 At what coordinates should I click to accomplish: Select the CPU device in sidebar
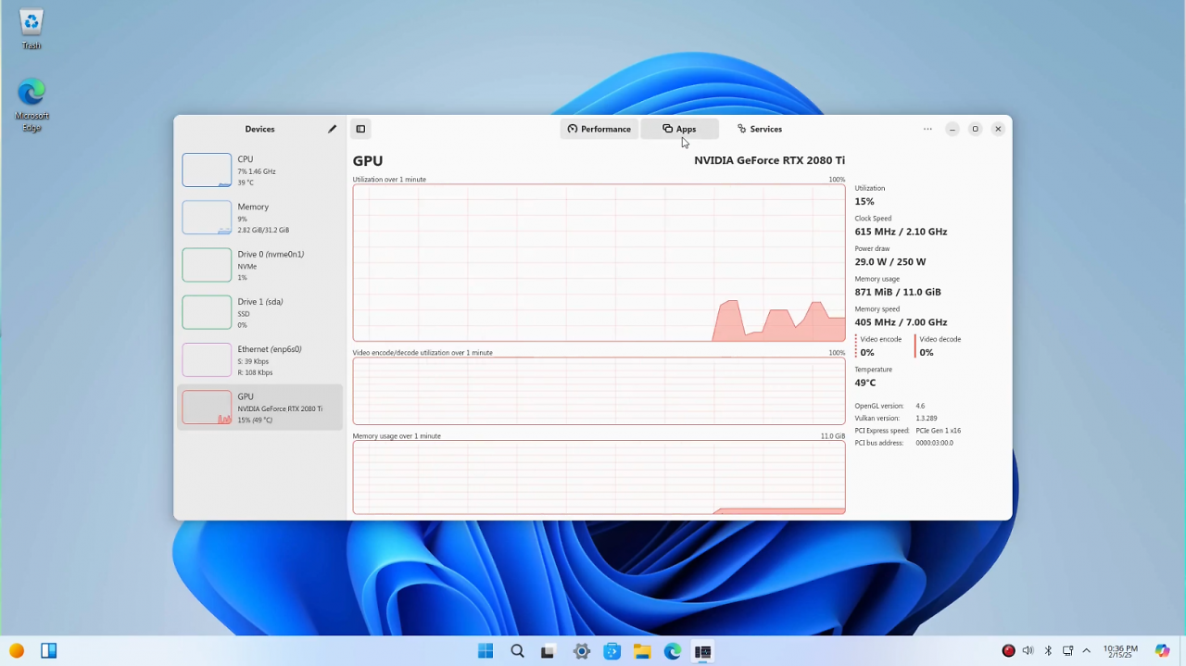259,170
